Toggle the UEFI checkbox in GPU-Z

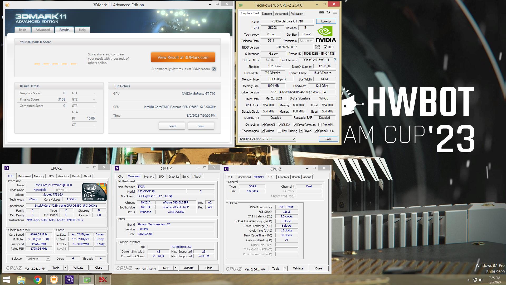(325, 47)
